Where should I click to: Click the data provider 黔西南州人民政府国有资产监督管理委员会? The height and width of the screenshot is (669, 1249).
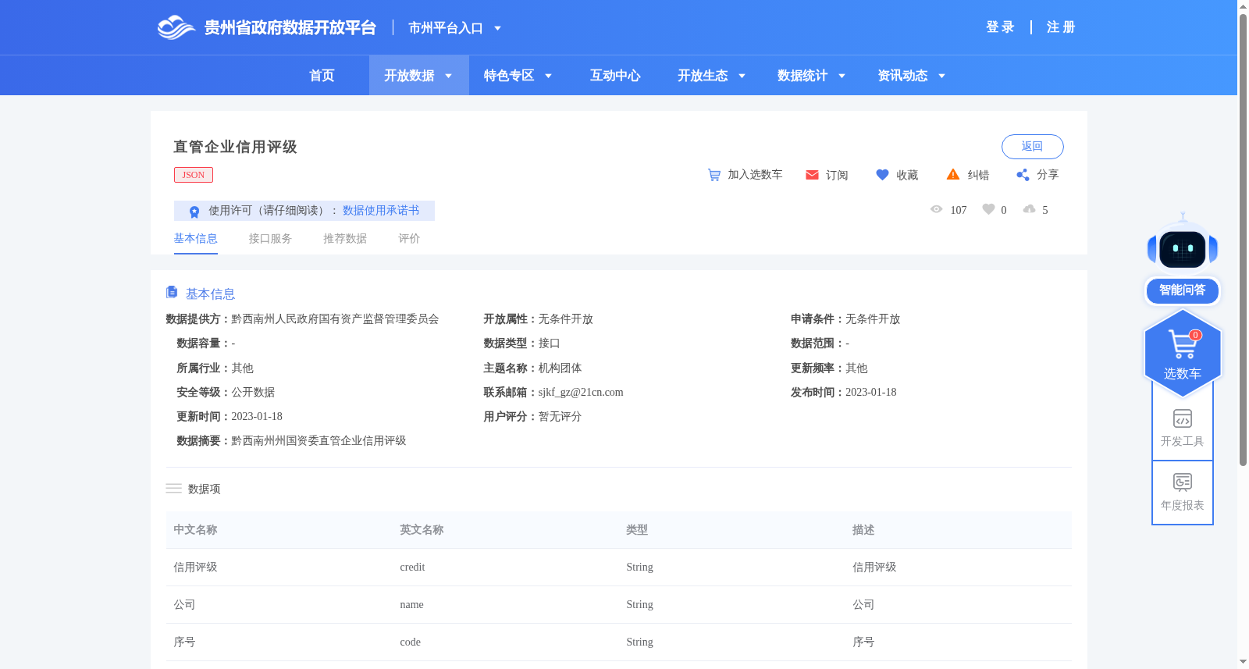coord(335,319)
